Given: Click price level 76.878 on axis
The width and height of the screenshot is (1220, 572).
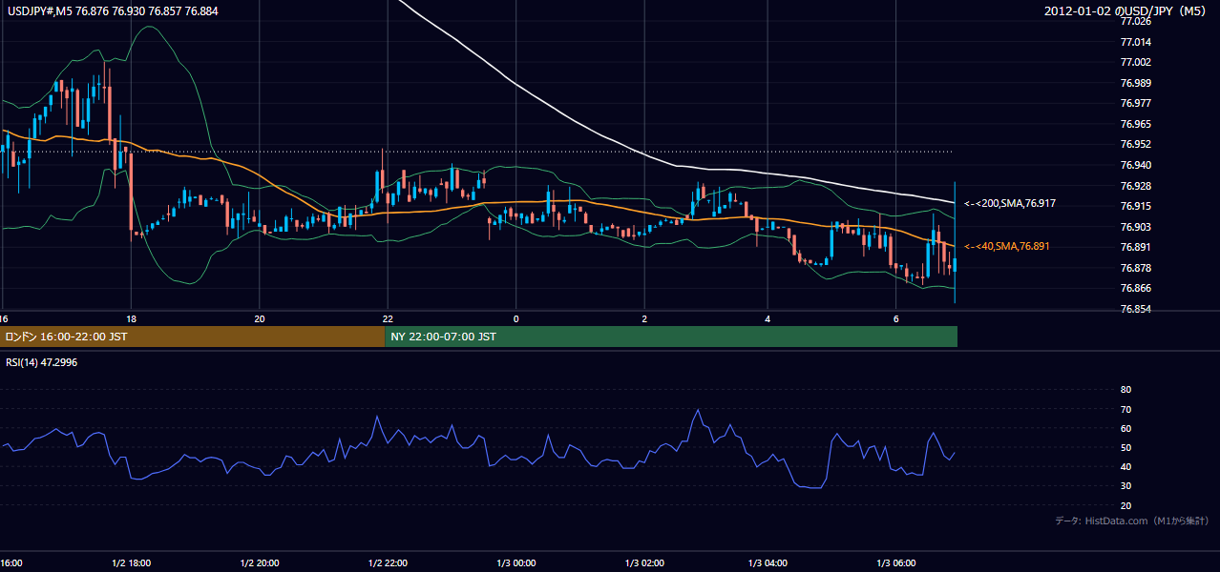Looking at the screenshot, I should [1136, 268].
